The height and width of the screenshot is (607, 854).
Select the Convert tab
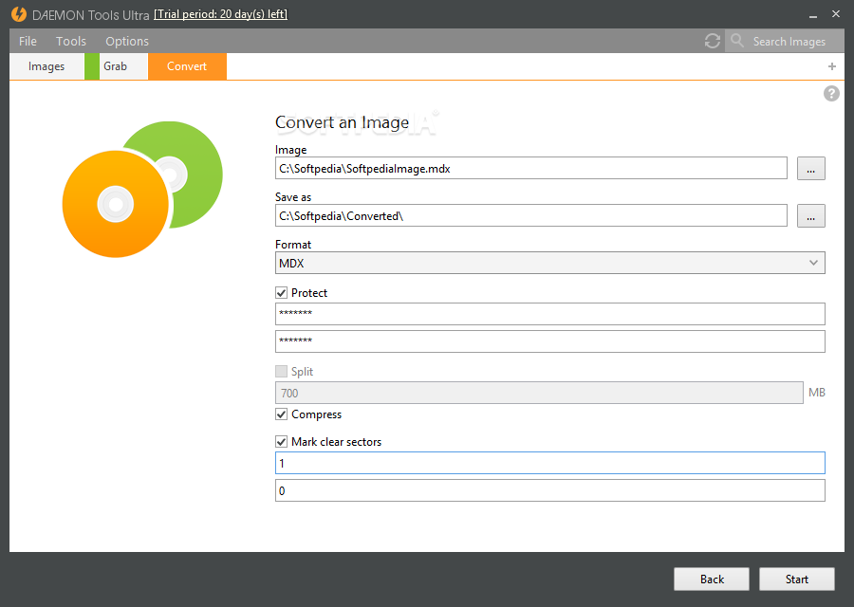[x=187, y=66]
